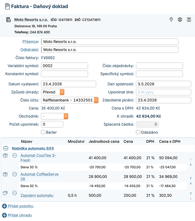Expand the Číslo účtu bank dropdown
Image resolution: width=195 pixels, height=221 pixels.
96,100
